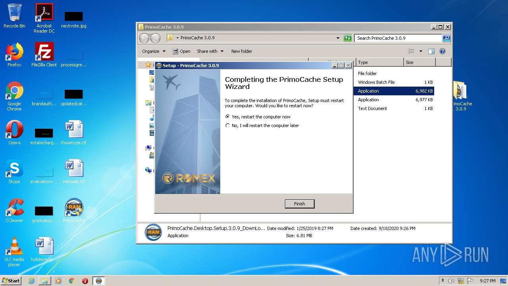Click the Explorer search box
Screen dimensions: 508x286
[398, 38]
